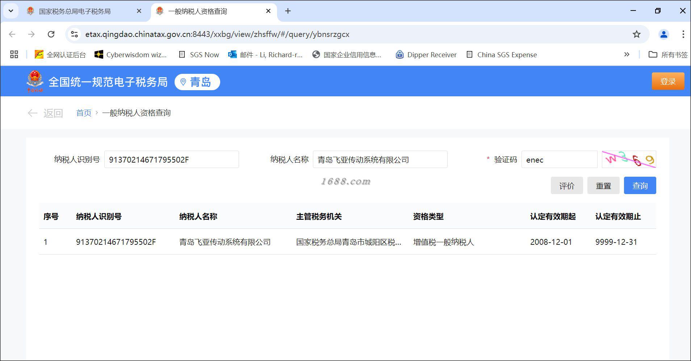Viewport: 691px width, 361px height.
Task: Close the 一般纳税人资格查询 tab
Action: (x=268, y=11)
